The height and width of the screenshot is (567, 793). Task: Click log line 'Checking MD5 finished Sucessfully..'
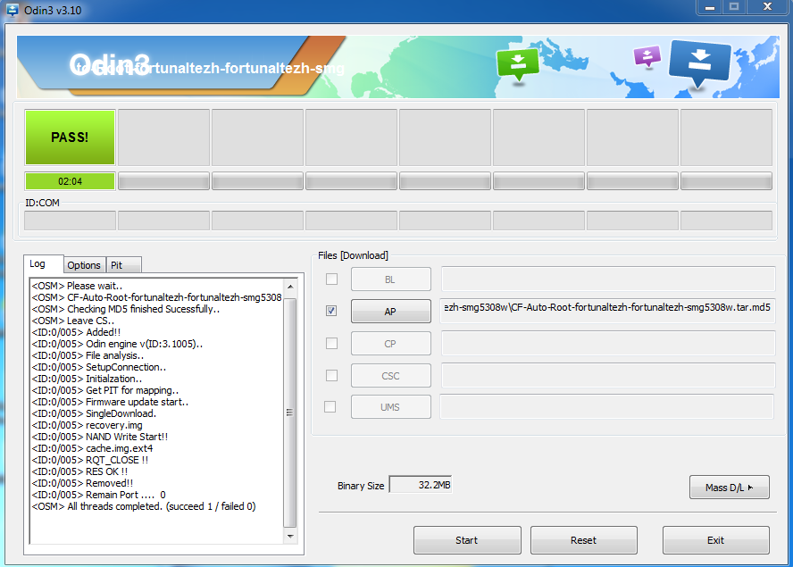click(x=125, y=309)
